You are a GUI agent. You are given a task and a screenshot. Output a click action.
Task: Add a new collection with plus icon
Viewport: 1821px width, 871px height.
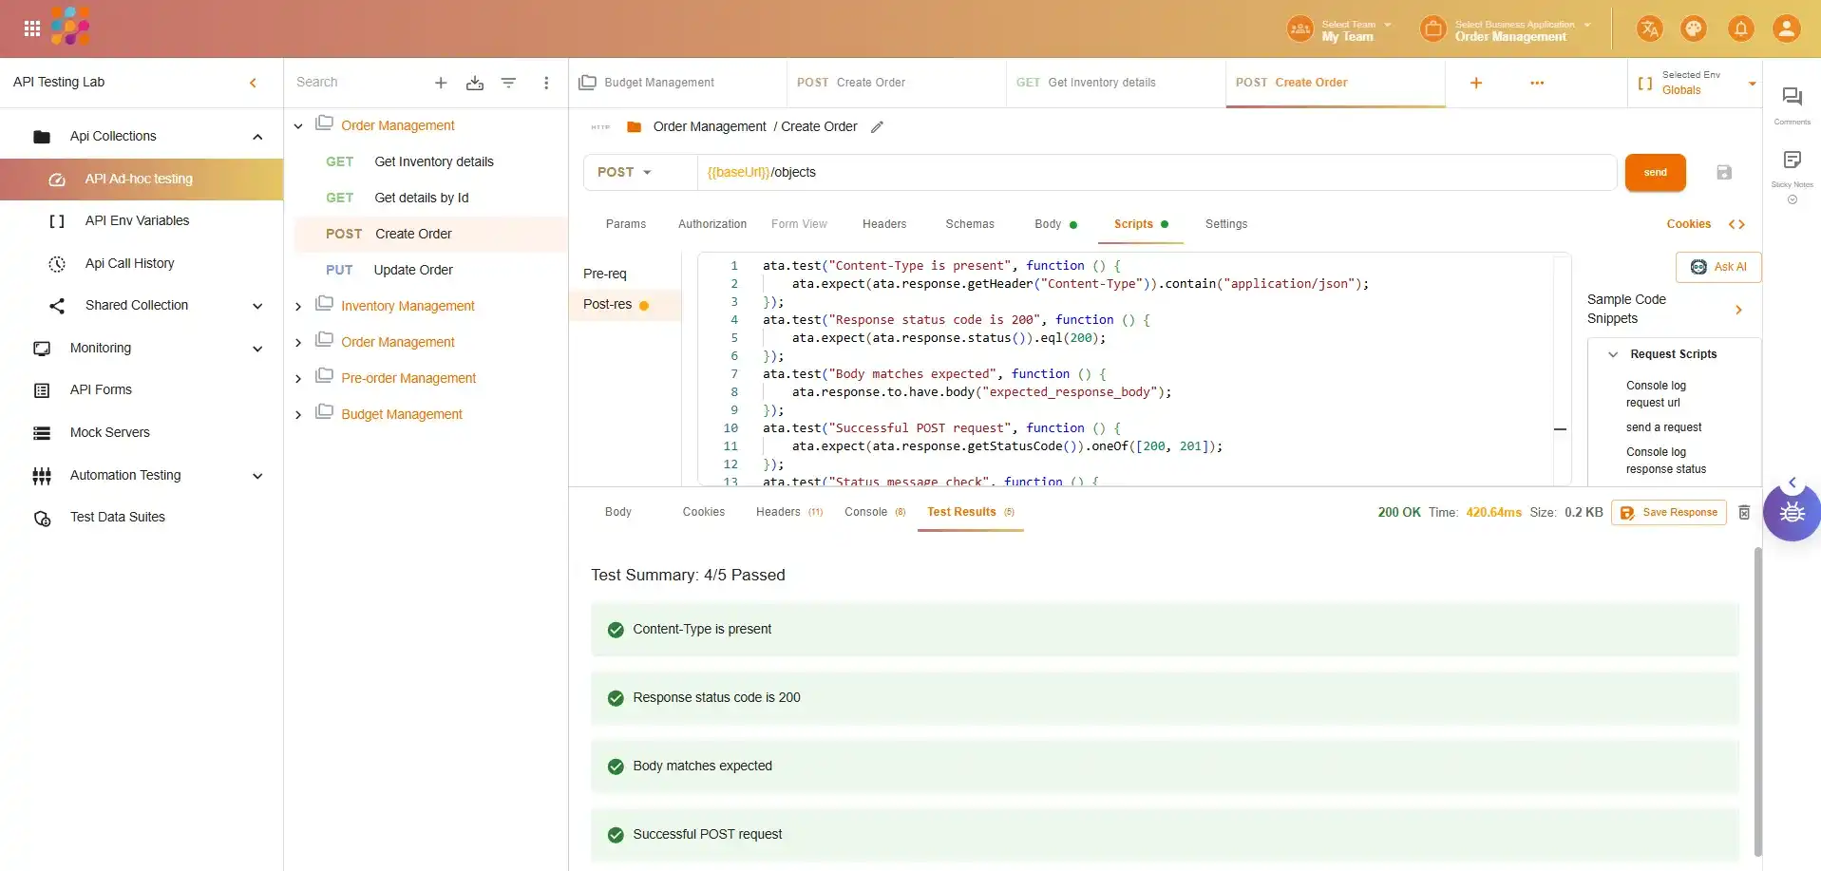click(441, 83)
